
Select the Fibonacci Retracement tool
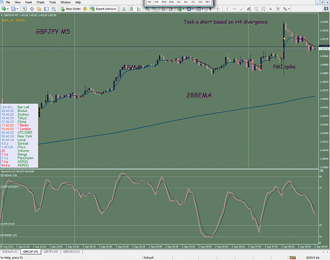click(256, 9)
